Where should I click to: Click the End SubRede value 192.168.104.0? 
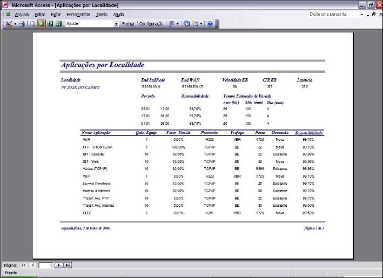151,87
